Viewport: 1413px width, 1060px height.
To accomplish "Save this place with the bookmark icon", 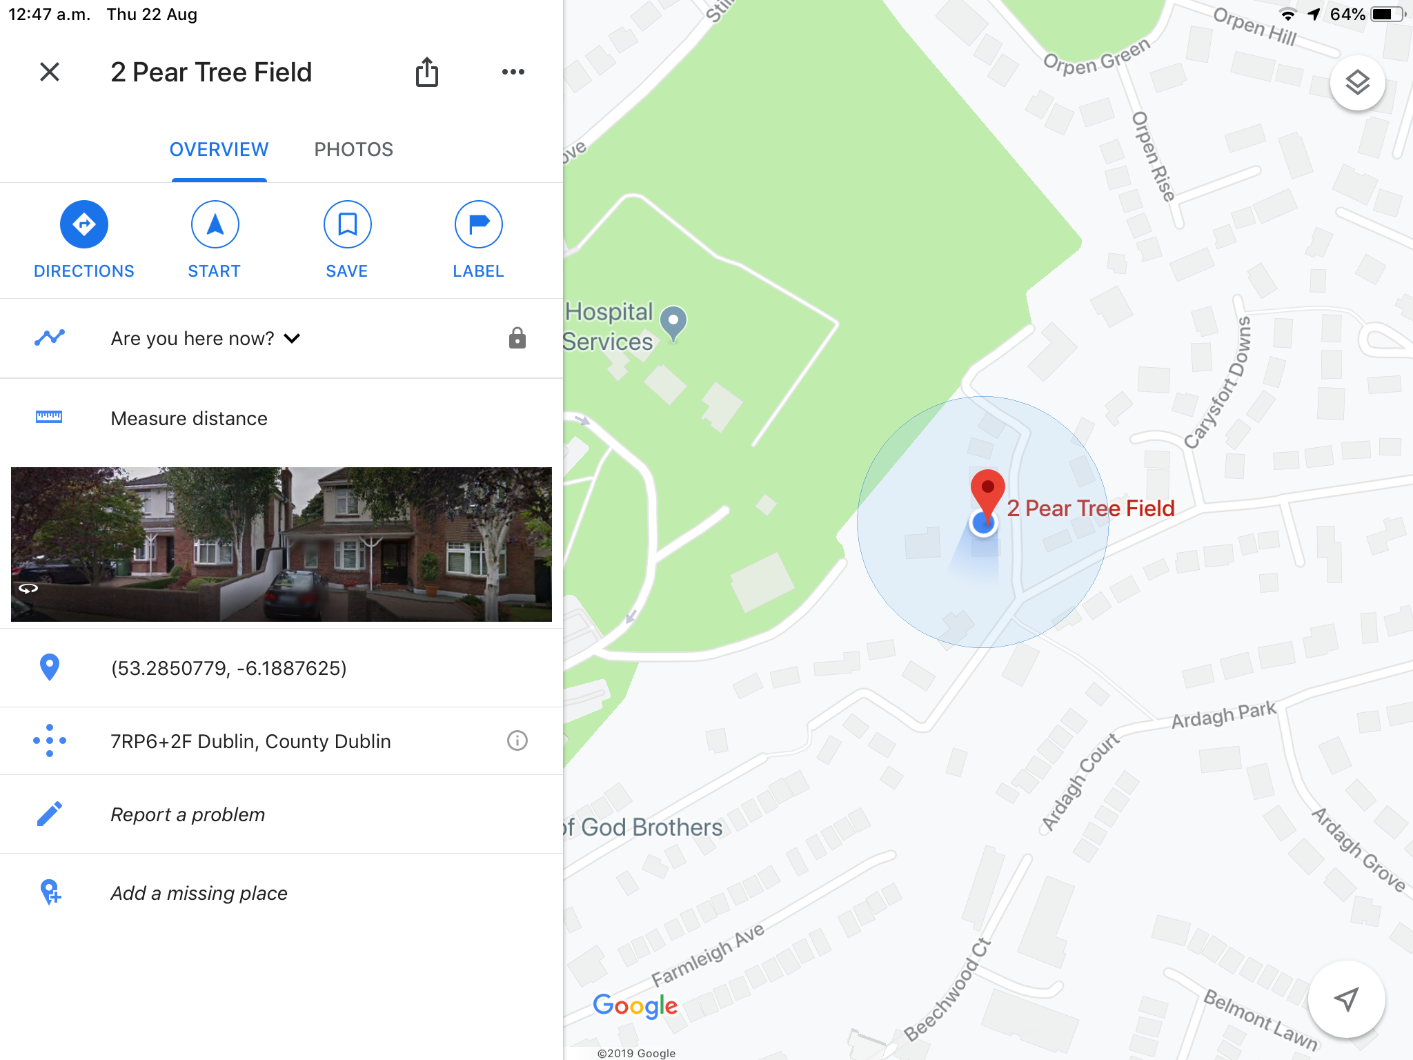I will point(347,224).
